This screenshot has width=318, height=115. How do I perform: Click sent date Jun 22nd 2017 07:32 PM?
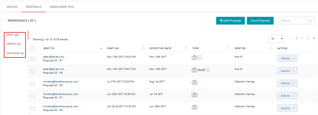click(x=122, y=106)
